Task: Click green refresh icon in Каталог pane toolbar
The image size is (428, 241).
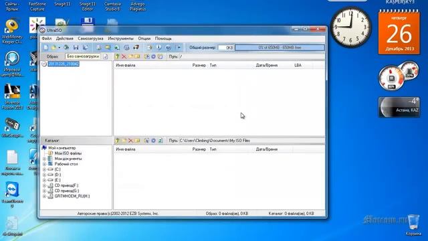Action: [x=160, y=141]
